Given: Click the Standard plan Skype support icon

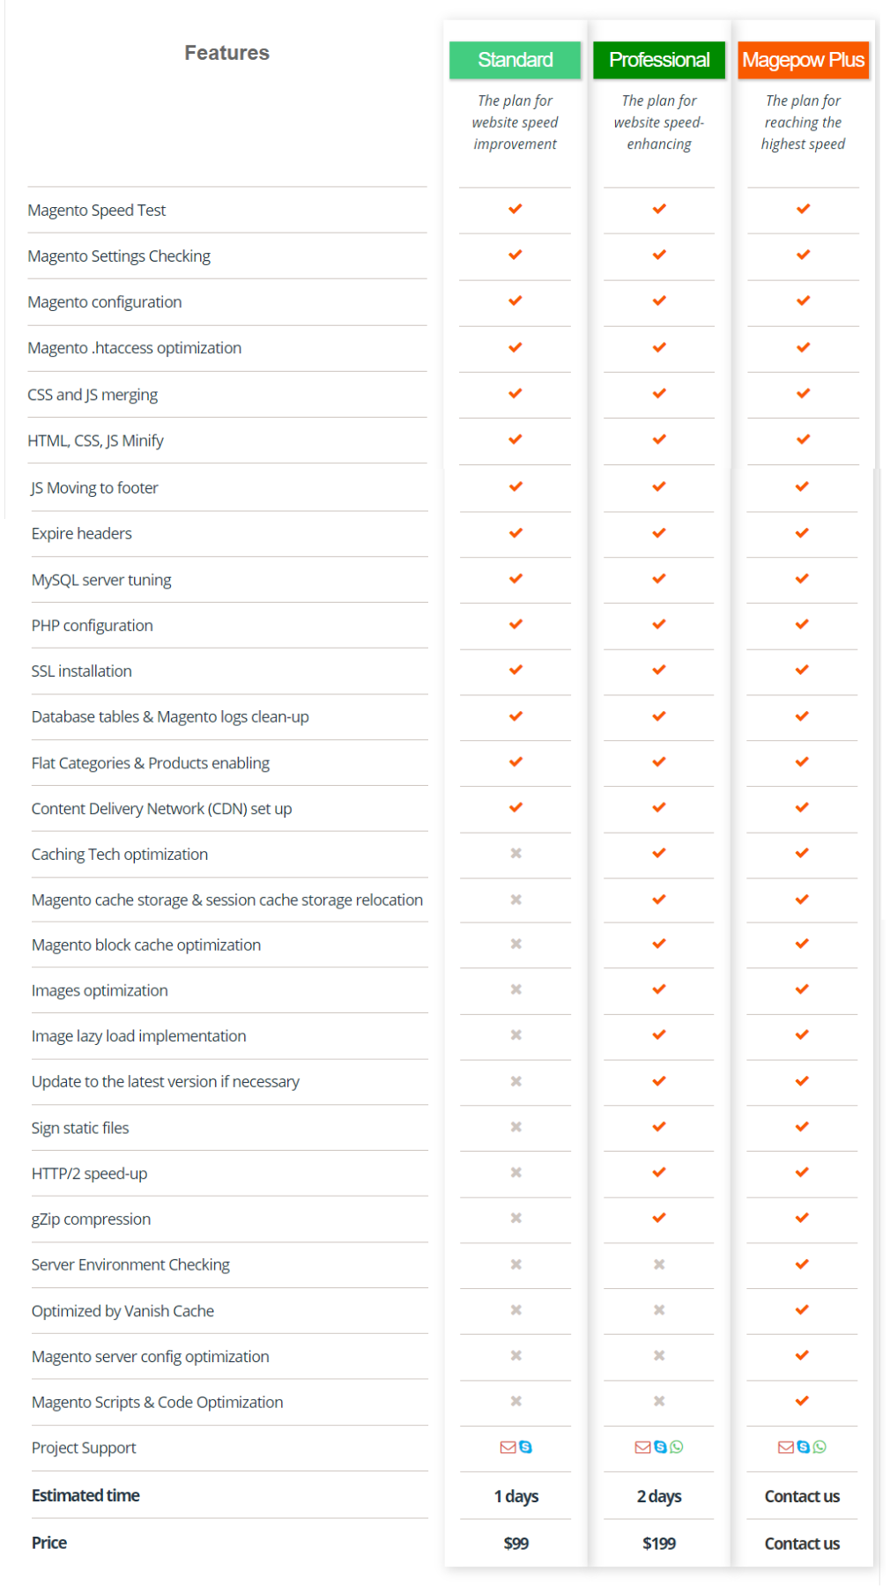Looking at the screenshot, I should tap(525, 1447).
